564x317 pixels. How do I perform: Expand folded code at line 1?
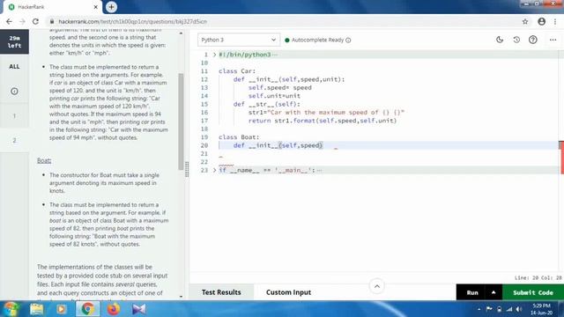[x=214, y=55]
